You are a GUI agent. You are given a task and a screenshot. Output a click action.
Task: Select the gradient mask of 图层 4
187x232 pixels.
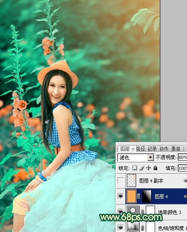(x=147, y=196)
